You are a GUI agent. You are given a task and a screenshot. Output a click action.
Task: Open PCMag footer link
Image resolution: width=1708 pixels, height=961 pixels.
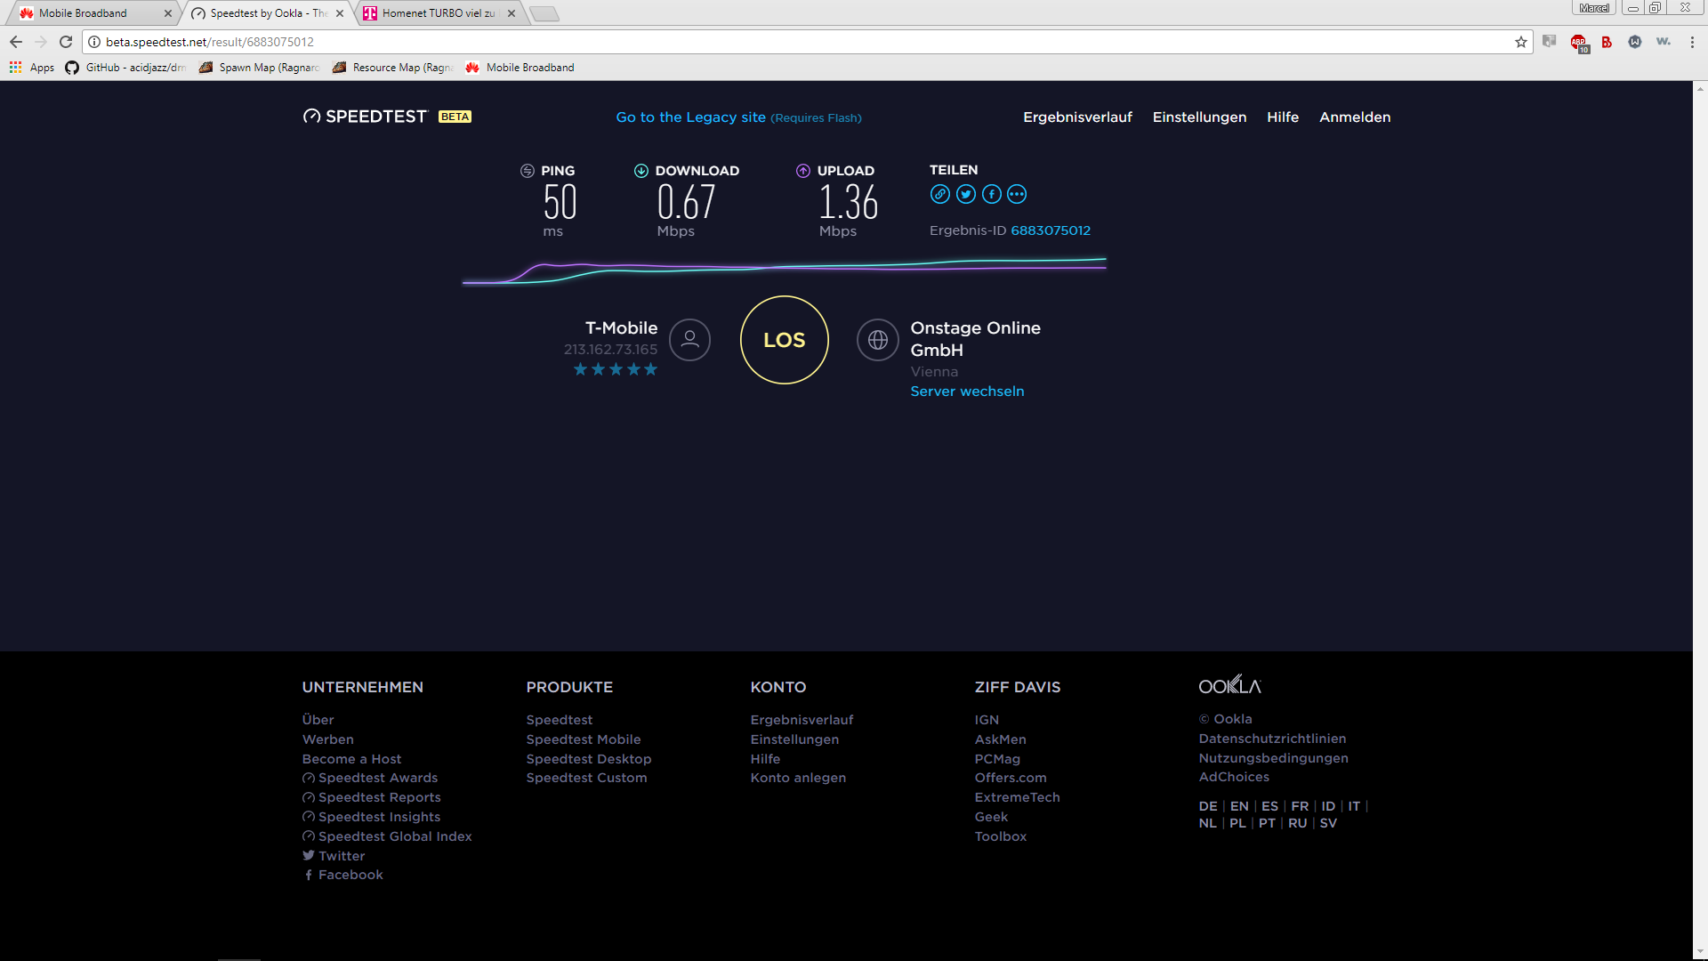click(997, 759)
